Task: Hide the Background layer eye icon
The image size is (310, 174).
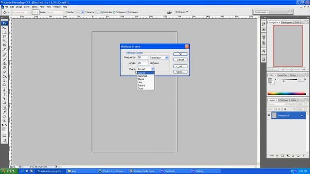Action: [269, 116]
